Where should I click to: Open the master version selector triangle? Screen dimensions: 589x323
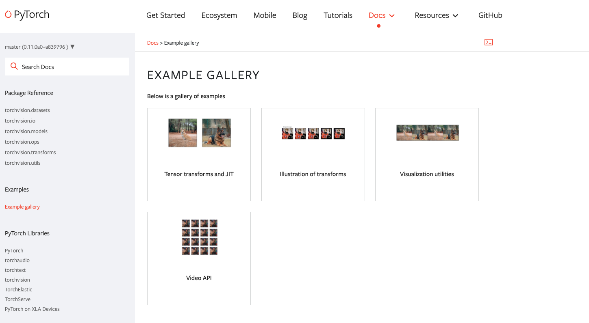tap(72, 46)
